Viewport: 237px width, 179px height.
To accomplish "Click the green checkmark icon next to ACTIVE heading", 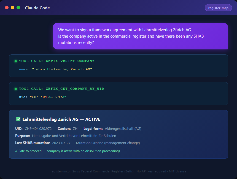I will 18,119.
